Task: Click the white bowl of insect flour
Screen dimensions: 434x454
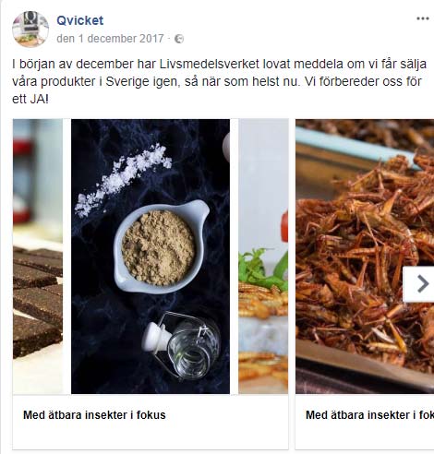Action: click(x=161, y=246)
